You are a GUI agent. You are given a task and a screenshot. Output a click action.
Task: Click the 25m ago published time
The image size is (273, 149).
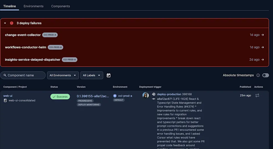click(245, 95)
